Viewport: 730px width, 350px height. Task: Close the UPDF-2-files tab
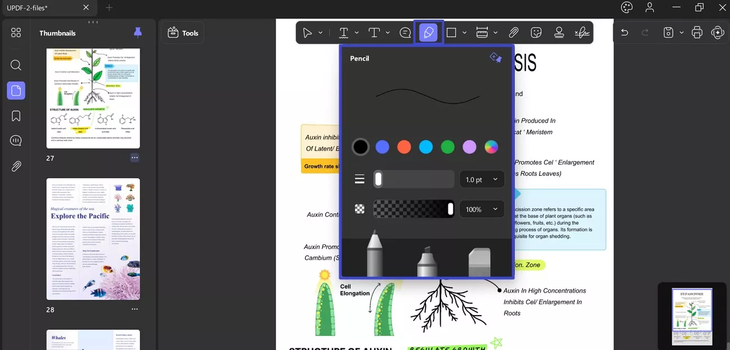click(x=86, y=7)
